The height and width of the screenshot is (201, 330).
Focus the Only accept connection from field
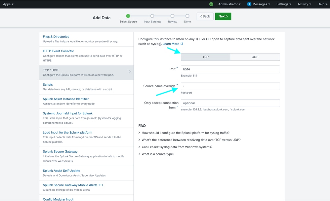tap(230, 103)
